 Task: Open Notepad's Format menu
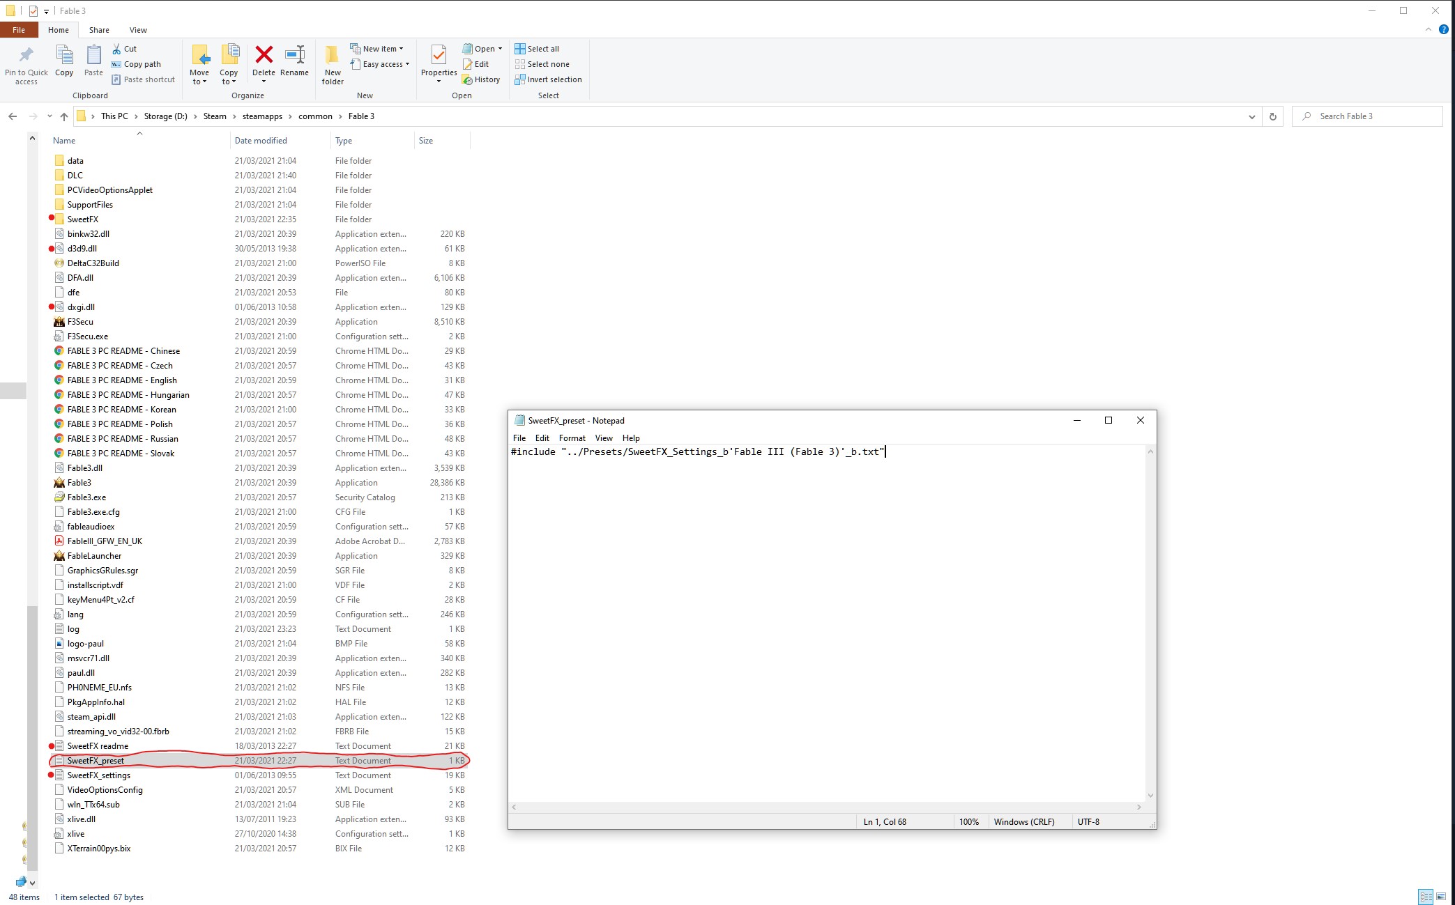(x=572, y=438)
